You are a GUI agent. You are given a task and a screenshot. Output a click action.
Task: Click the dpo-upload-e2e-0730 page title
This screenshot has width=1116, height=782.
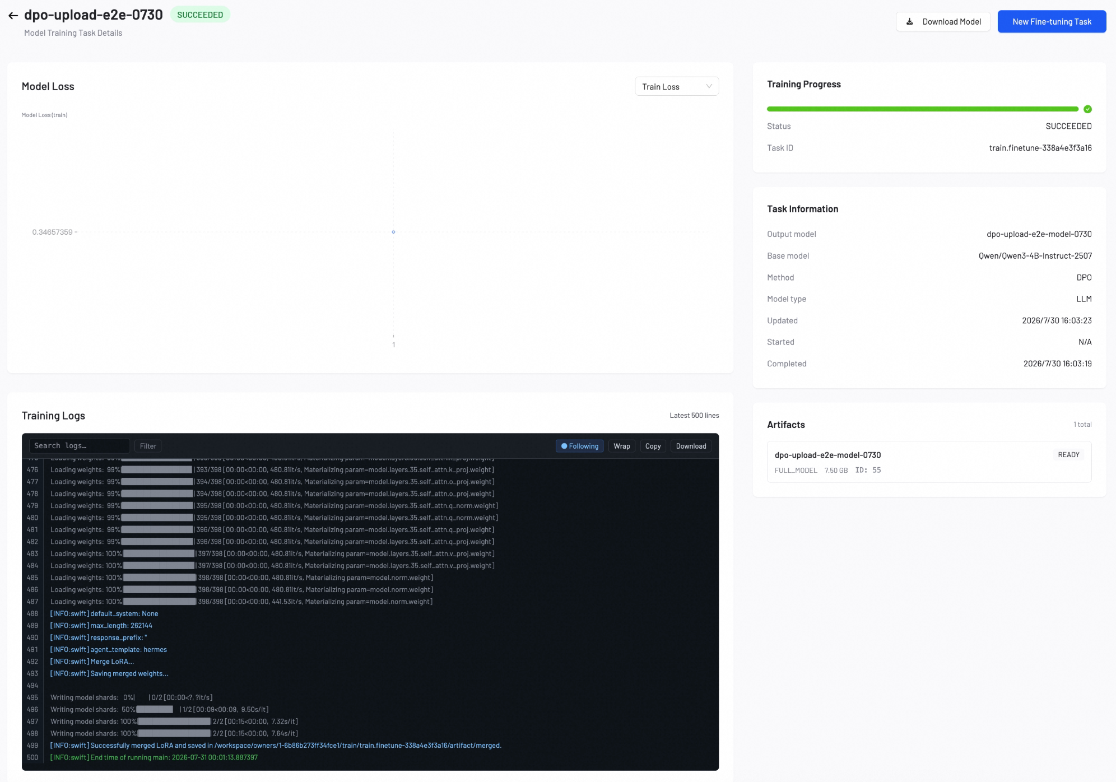93,15
